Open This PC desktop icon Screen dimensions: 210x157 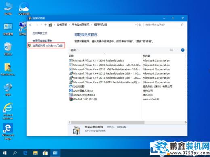click(8, 8)
